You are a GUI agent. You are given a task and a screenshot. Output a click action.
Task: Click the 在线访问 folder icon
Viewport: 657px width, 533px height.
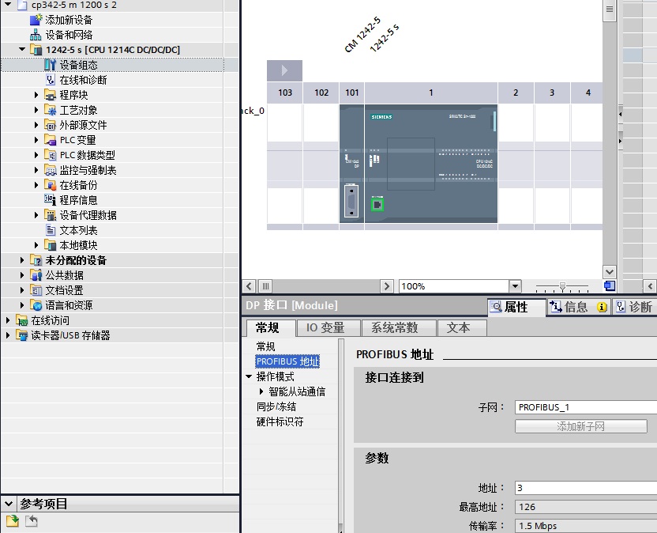click(x=22, y=320)
